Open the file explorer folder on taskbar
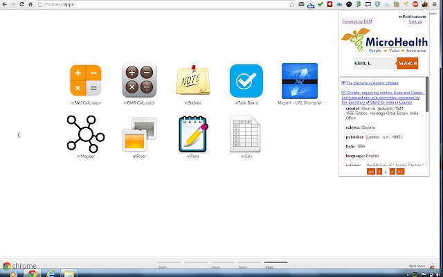This screenshot has width=443, height=277. pyautogui.click(x=69, y=274)
